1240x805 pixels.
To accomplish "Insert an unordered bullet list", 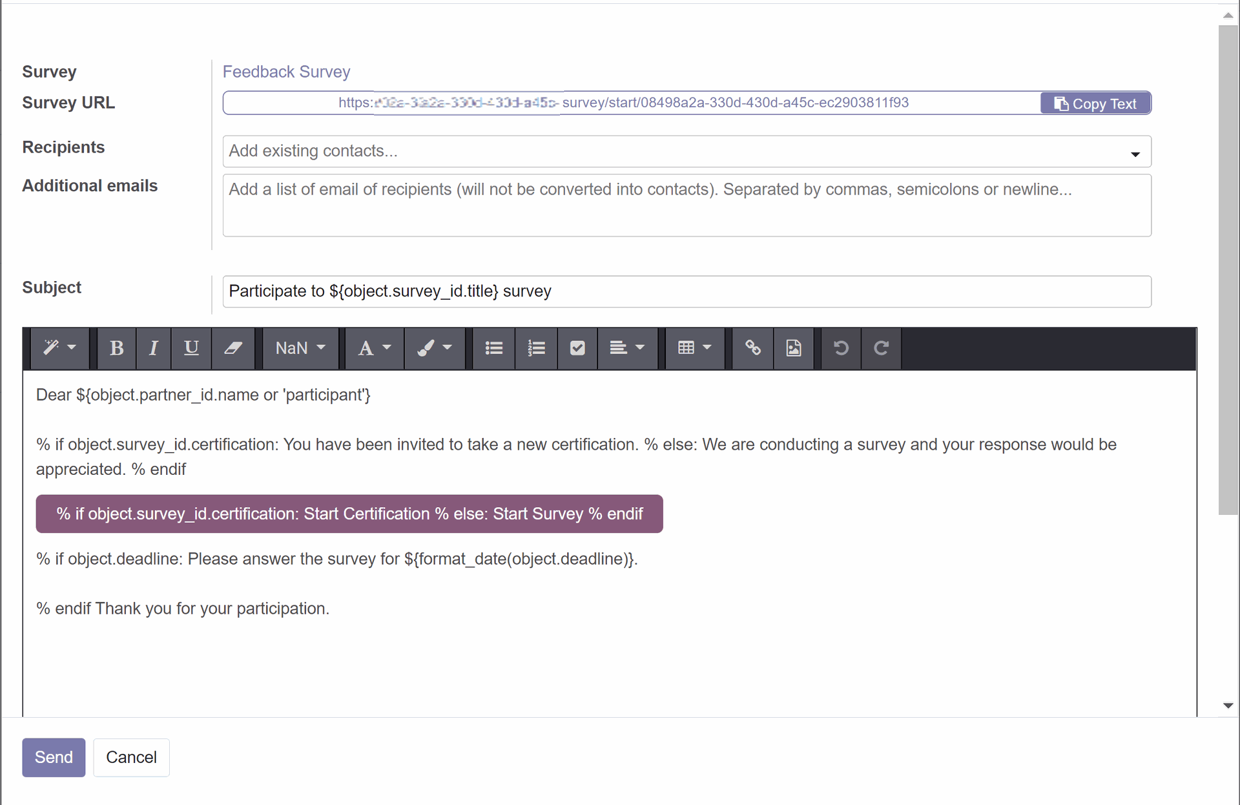I will [494, 348].
